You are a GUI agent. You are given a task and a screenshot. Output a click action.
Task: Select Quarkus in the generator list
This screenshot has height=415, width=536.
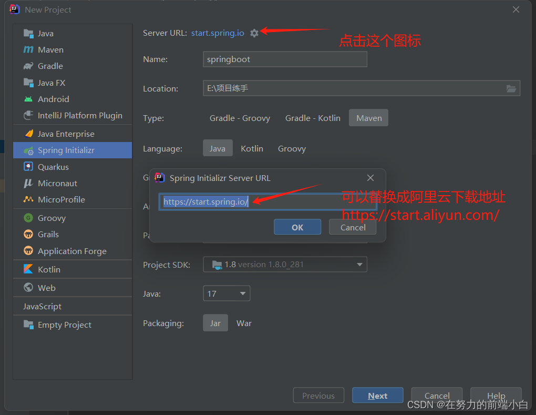(x=73, y=167)
